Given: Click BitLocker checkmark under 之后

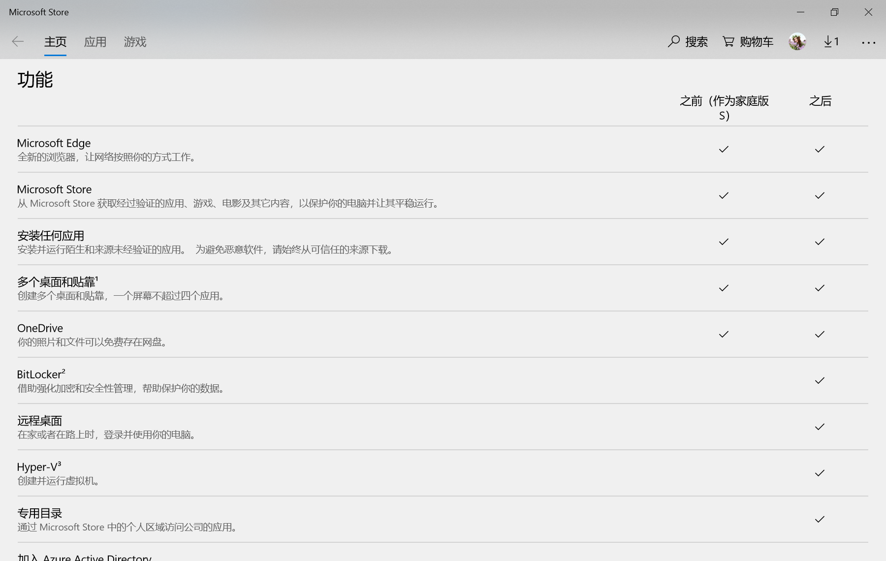Looking at the screenshot, I should 820,380.
